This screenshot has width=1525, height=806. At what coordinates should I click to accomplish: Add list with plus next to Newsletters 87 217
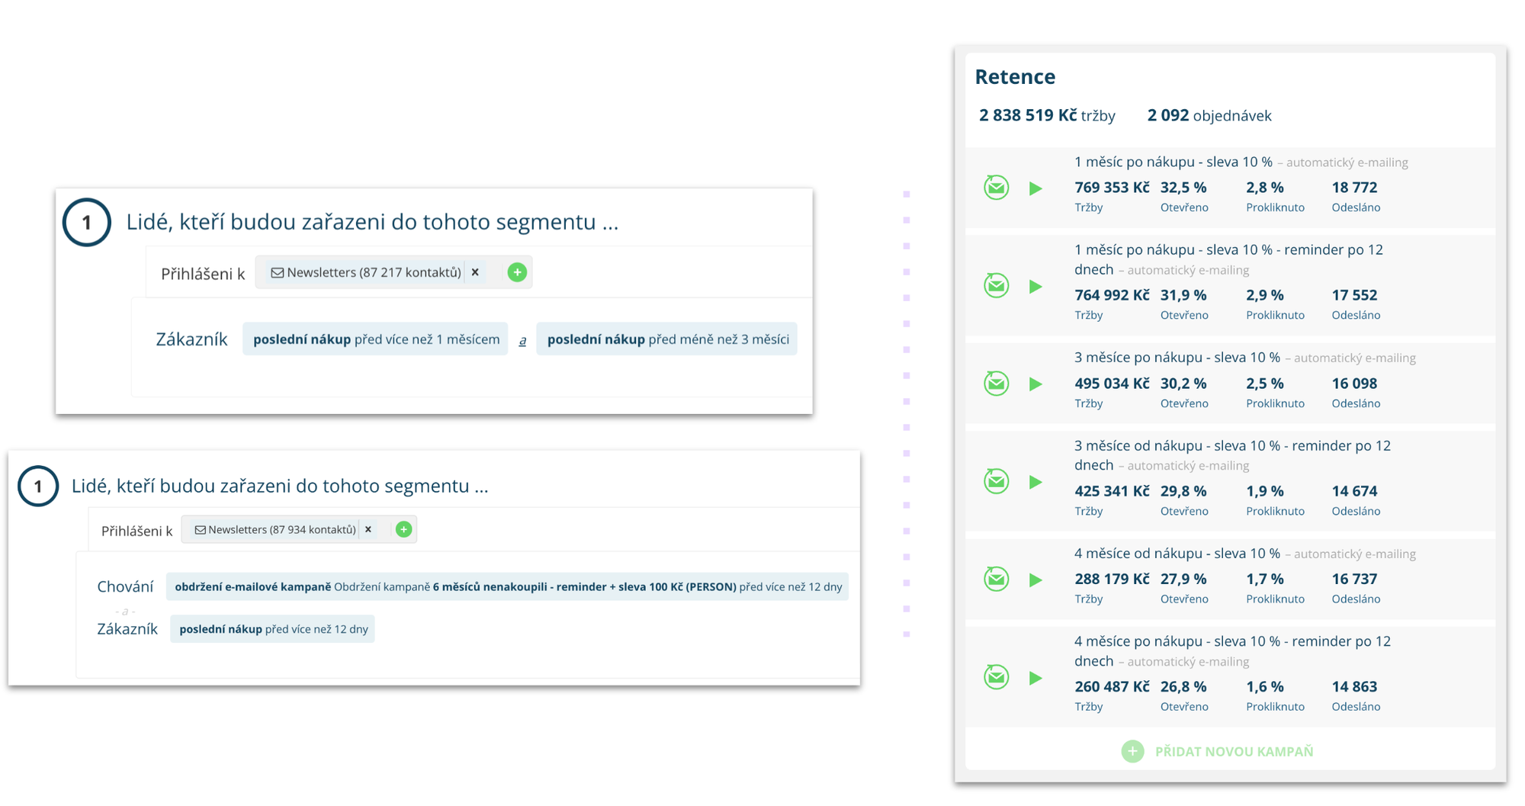coord(517,272)
